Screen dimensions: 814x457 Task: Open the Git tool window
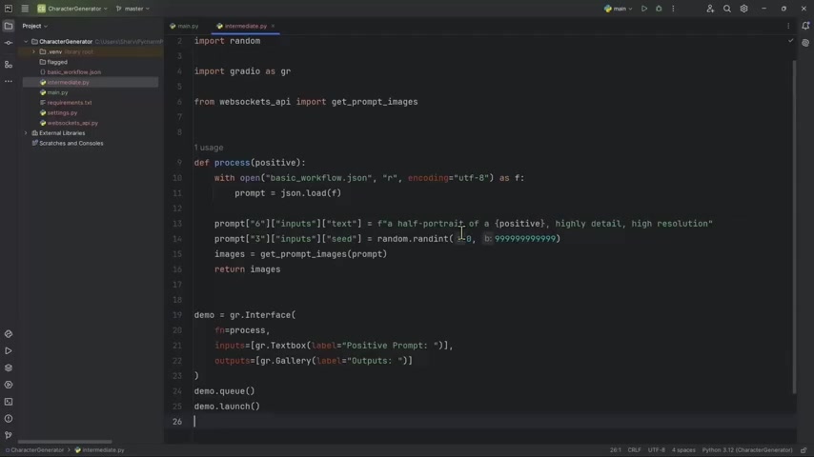(9, 435)
